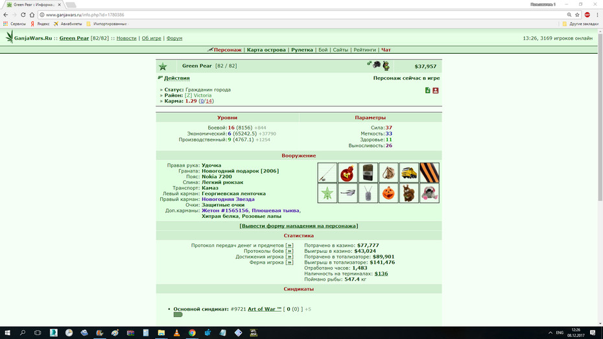Image resolution: width=603 pixels, height=339 pixels.
Task: Click the Adblock extension icon
Action: [x=587, y=15]
